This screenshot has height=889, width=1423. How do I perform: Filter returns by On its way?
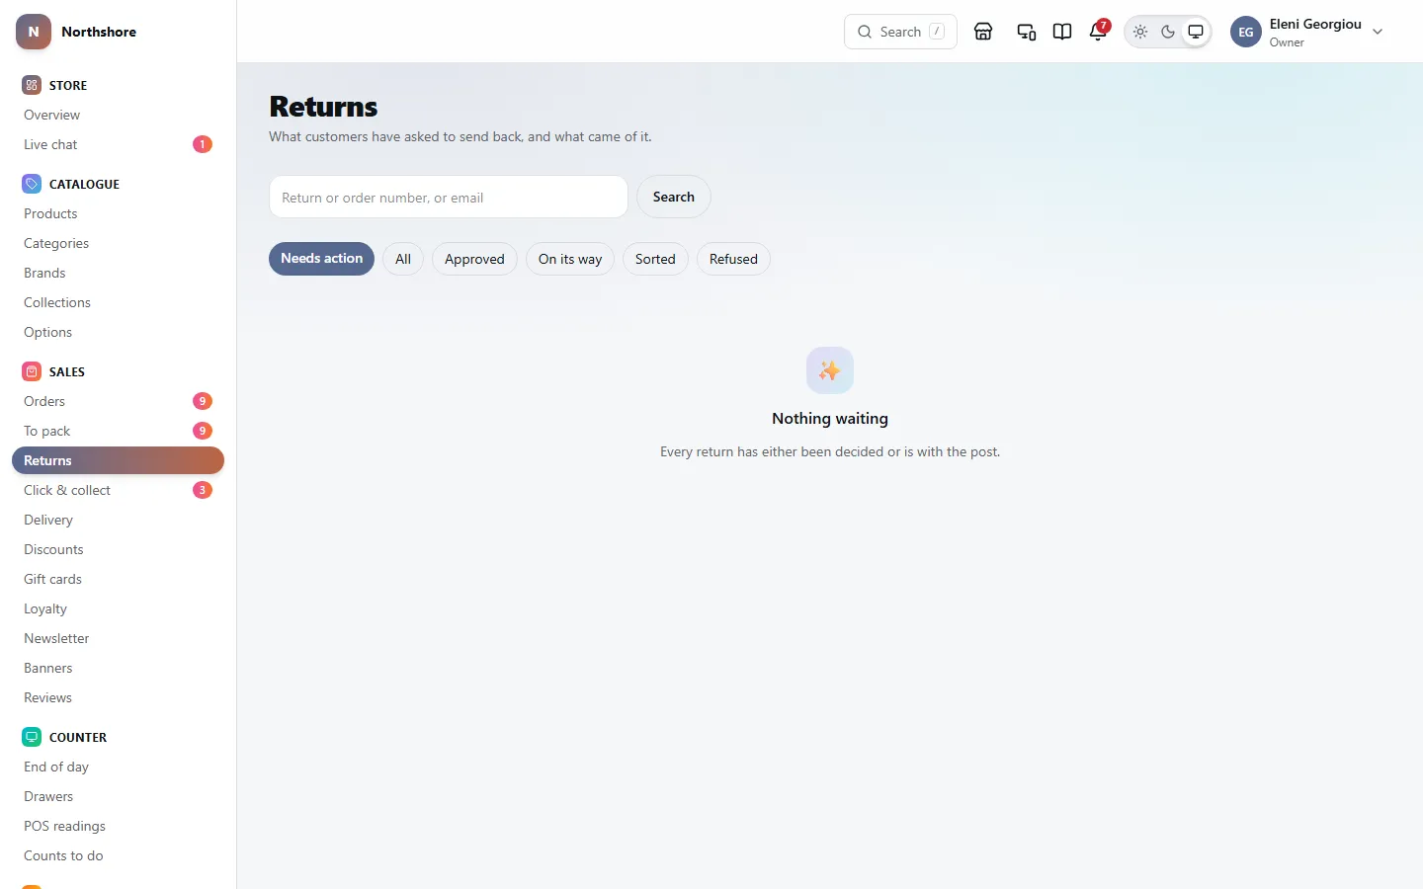(570, 259)
